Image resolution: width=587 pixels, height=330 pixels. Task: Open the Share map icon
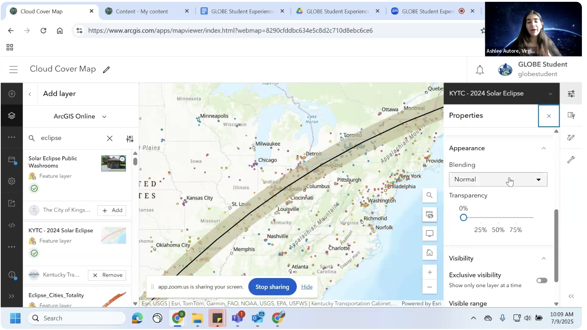[12, 203]
